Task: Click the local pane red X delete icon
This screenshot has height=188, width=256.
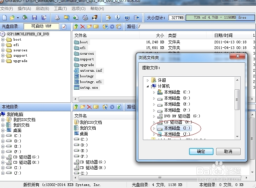Action: click(x=89, y=107)
